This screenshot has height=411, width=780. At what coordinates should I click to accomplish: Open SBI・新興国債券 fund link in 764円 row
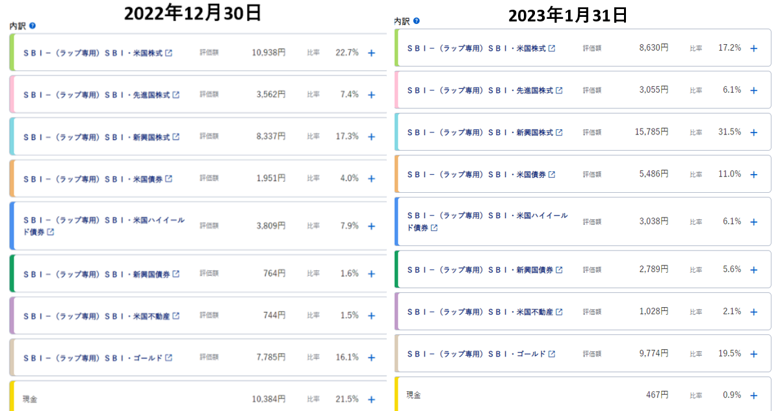click(97, 274)
